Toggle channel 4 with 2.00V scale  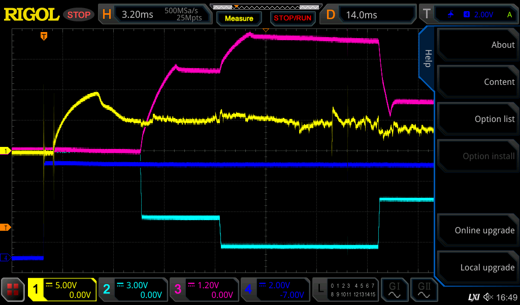coord(275,290)
